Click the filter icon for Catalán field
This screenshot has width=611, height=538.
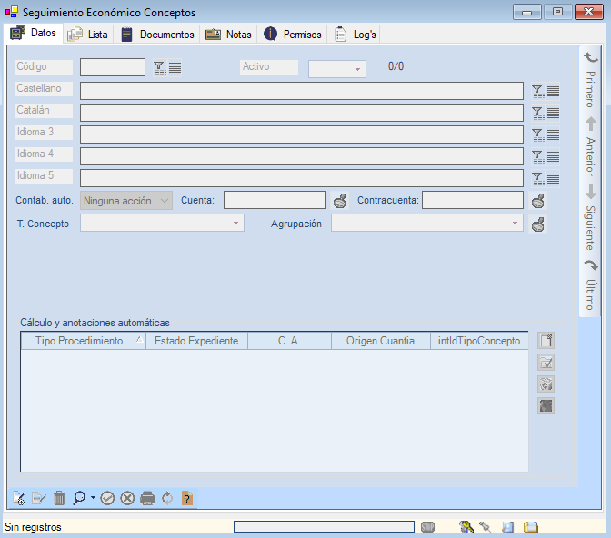pyautogui.click(x=537, y=113)
